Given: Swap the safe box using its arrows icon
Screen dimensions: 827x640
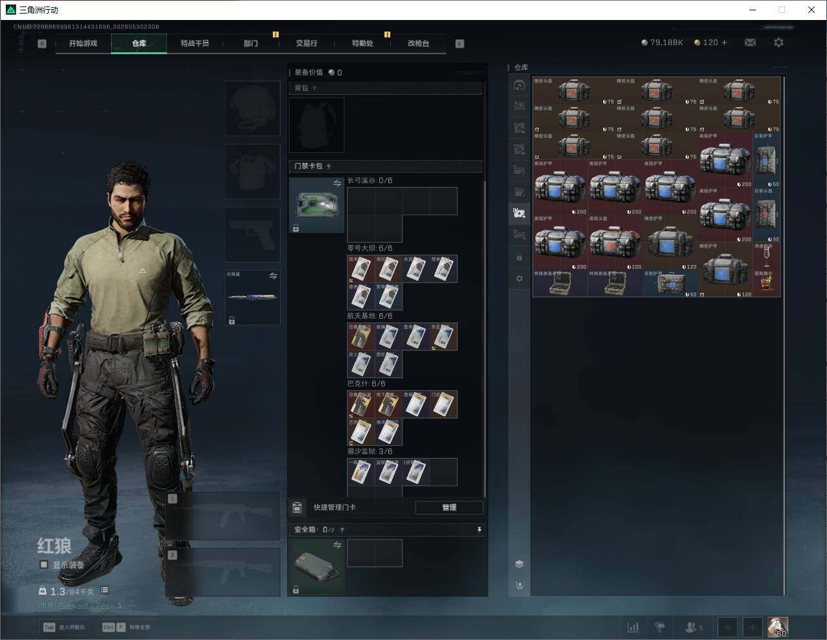Looking at the screenshot, I should (x=337, y=546).
